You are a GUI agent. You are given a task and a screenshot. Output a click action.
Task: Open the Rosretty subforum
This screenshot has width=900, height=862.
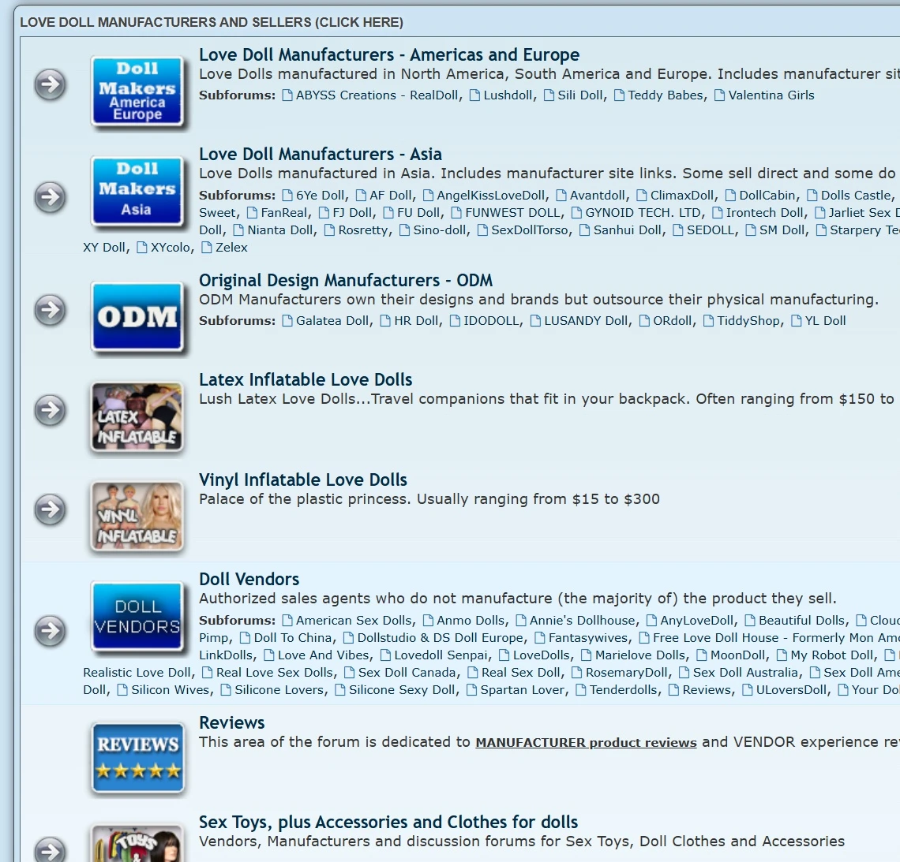[x=362, y=230]
